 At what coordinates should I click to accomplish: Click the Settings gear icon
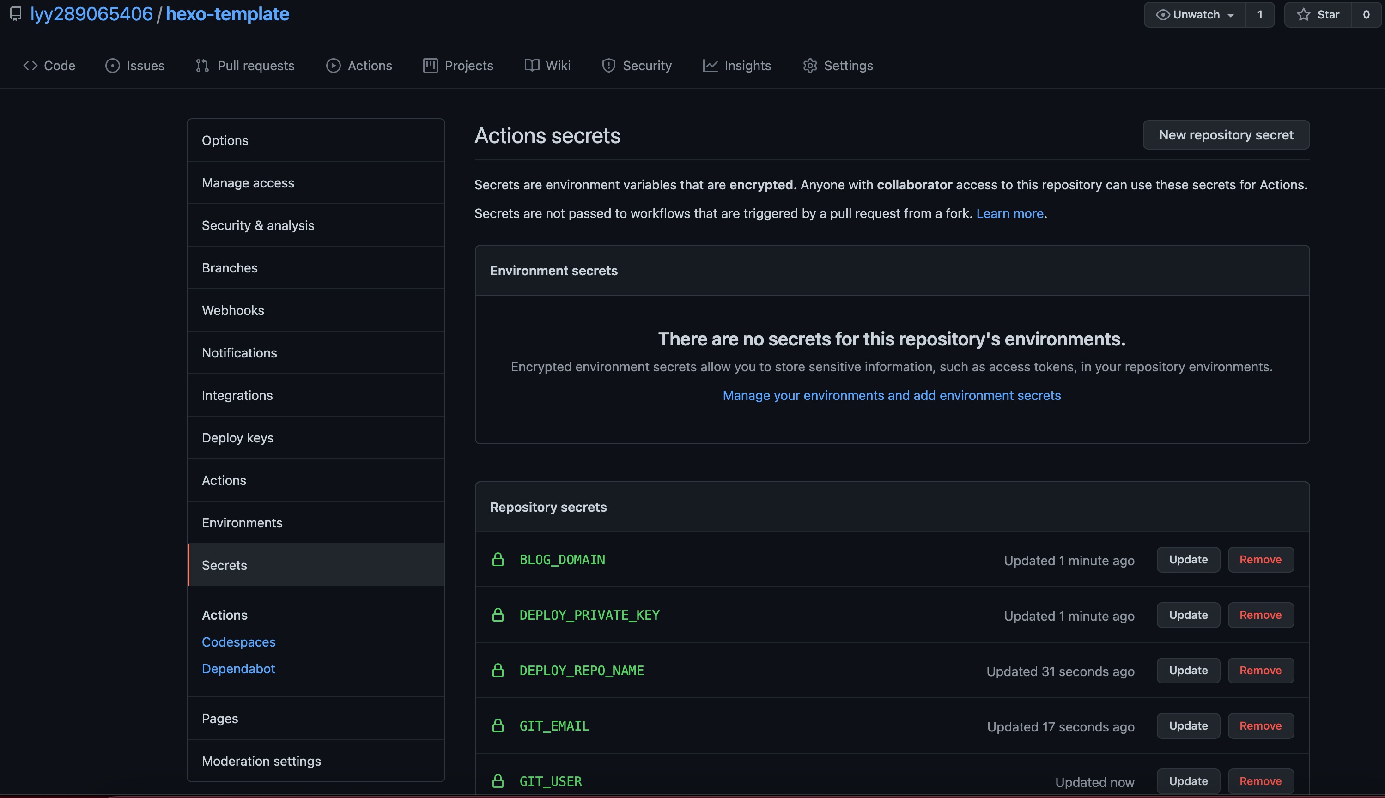coord(810,66)
